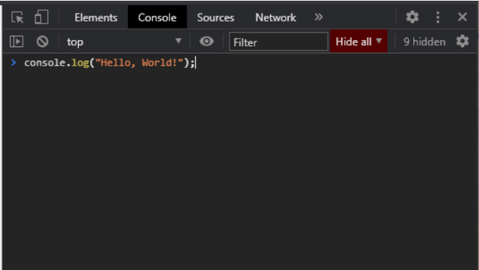The image size is (479, 270).
Task: Click the 9 hidden messages label
Action: point(425,42)
